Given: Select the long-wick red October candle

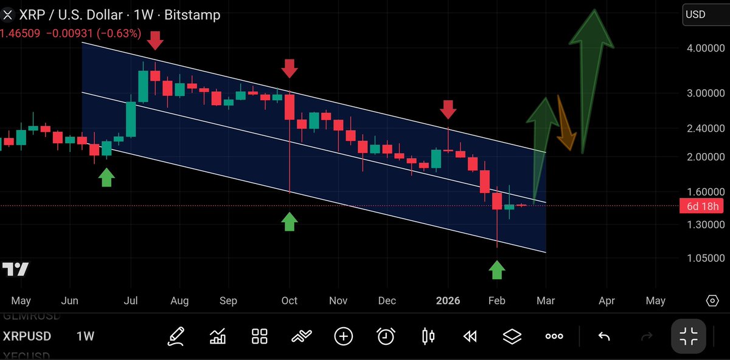Looking at the screenshot, I should click(x=290, y=141).
